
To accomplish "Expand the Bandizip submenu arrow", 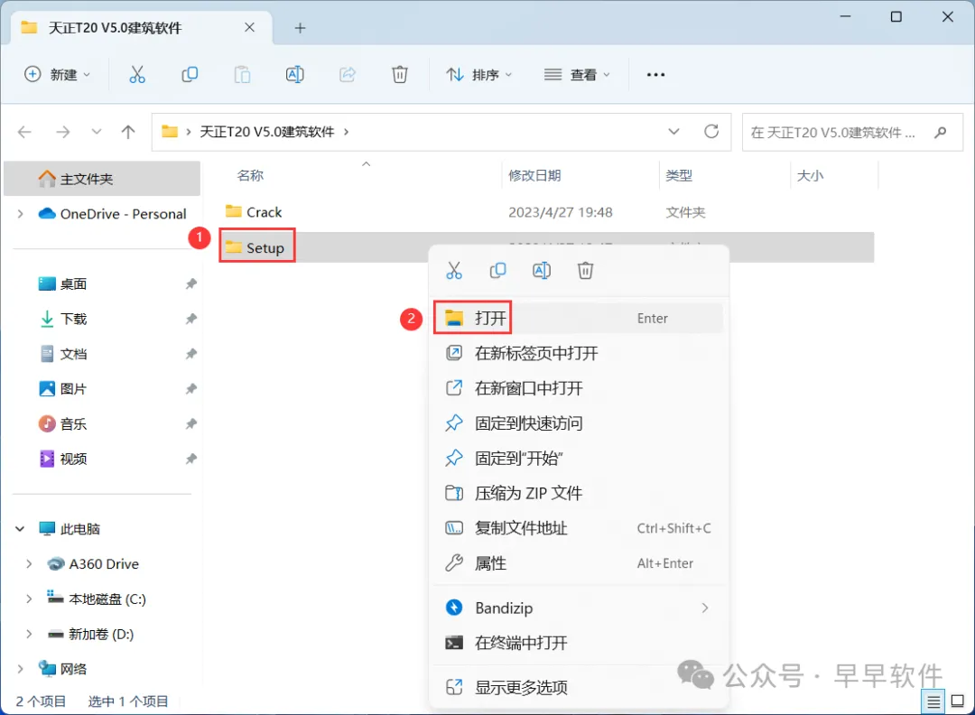I will pos(704,608).
